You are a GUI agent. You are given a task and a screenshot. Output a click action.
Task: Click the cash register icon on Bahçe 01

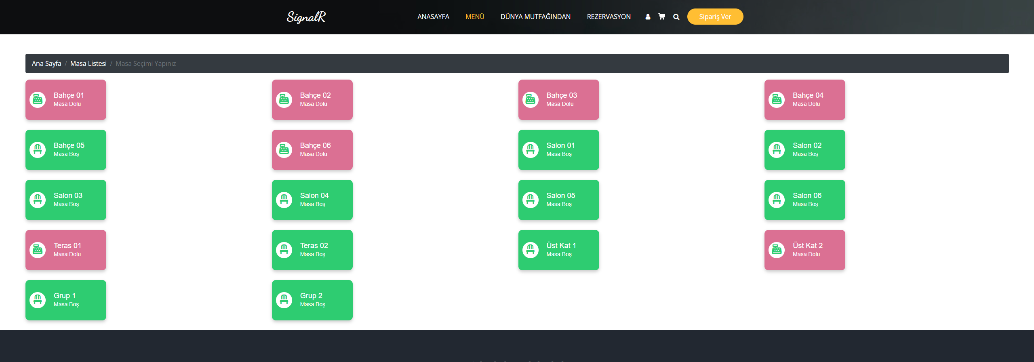tap(38, 99)
